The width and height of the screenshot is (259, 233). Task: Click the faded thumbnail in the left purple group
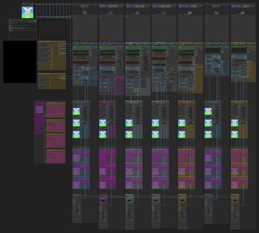pos(39,109)
